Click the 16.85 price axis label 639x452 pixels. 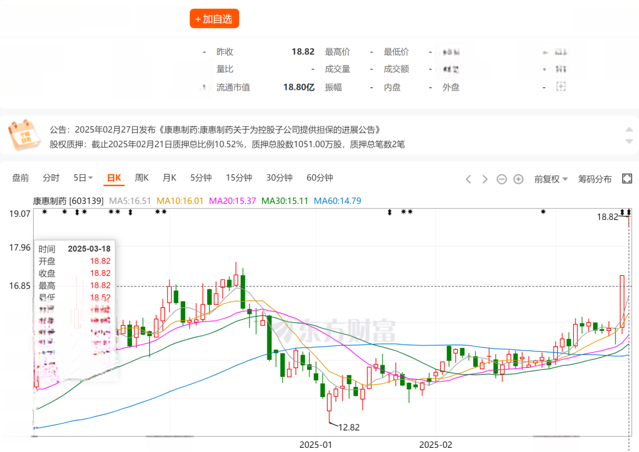coord(20,285)
